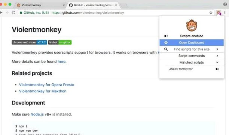
Task: Open the Chrome three-dot menu
Action: click(225, 13)
